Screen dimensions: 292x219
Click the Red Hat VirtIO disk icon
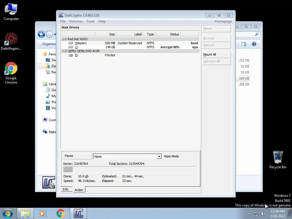tap(64, 39)
